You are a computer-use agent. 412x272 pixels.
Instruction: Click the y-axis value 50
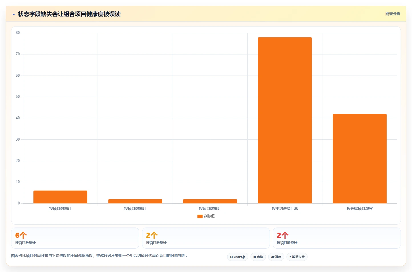click(x=18, y=97)
